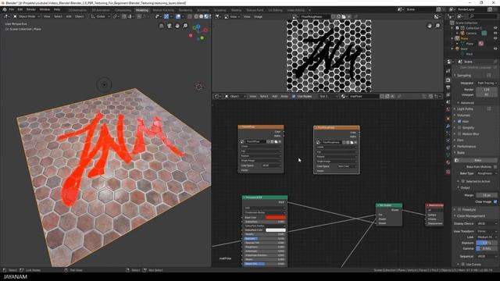Click the 3D viewport Add menu
The width and height of the screenshot is (500, 281).
point(69,16)
